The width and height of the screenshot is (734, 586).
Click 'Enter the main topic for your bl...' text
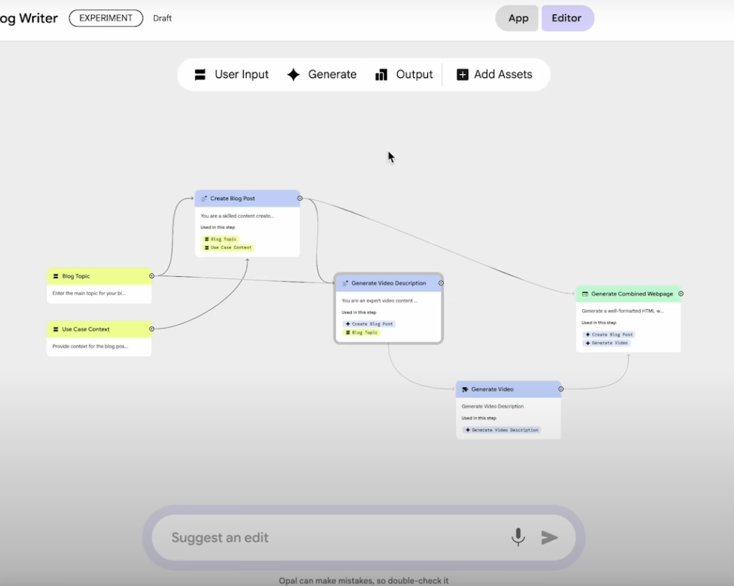(89, 293)
